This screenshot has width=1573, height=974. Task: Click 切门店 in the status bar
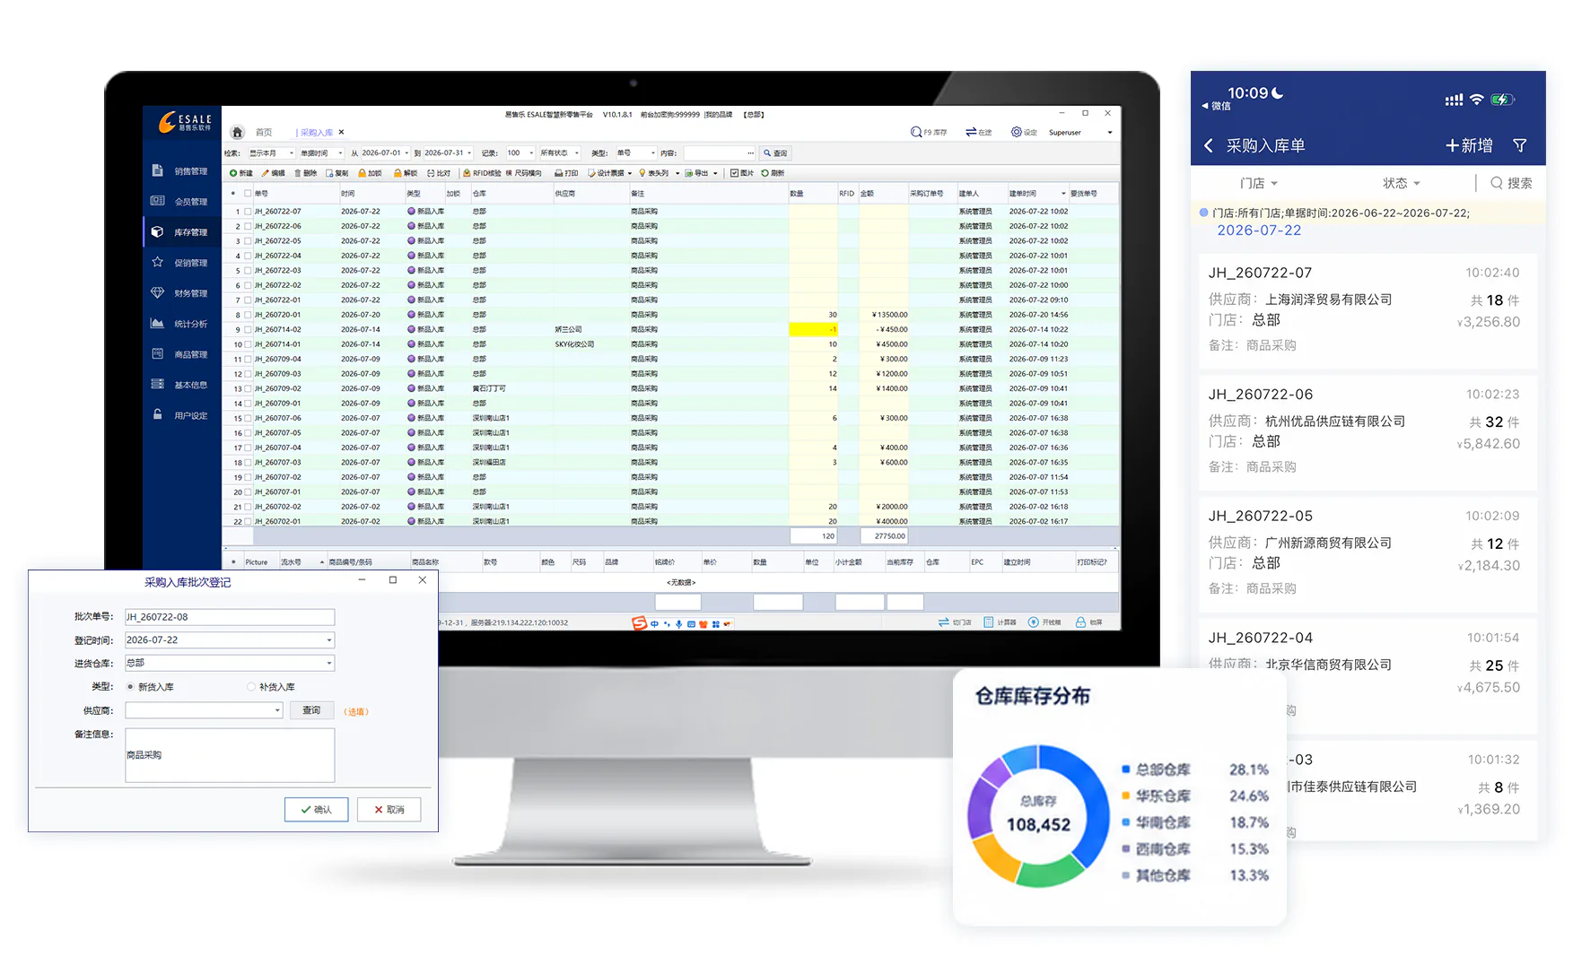point(955,622)
